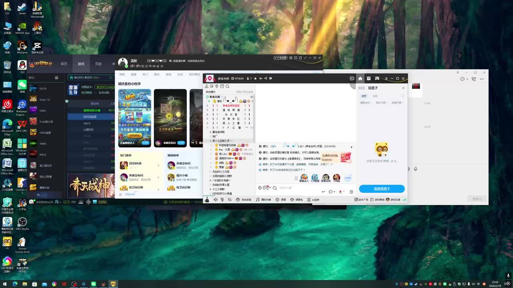The width and height of the screenshot is (513, 288).
Task: Open 交友 tab in YY main window
Action: [180, 74]
